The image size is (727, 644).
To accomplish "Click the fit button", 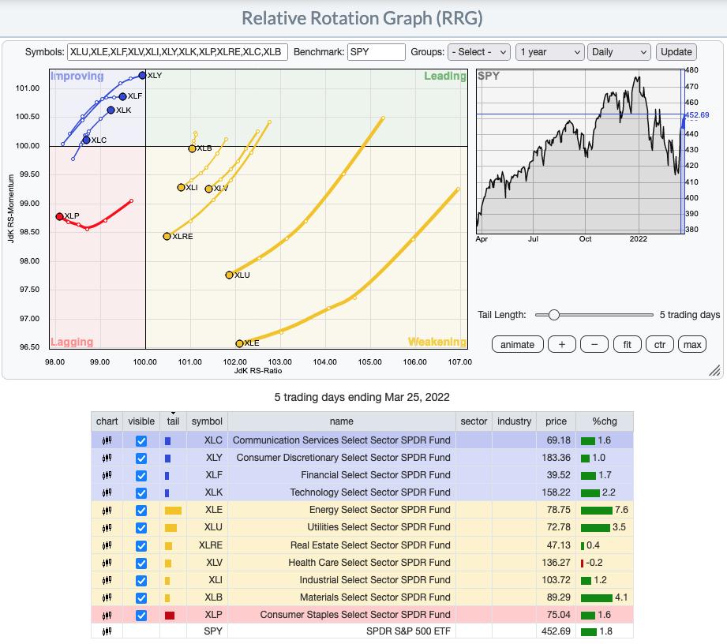I will (x=627, y=344).
